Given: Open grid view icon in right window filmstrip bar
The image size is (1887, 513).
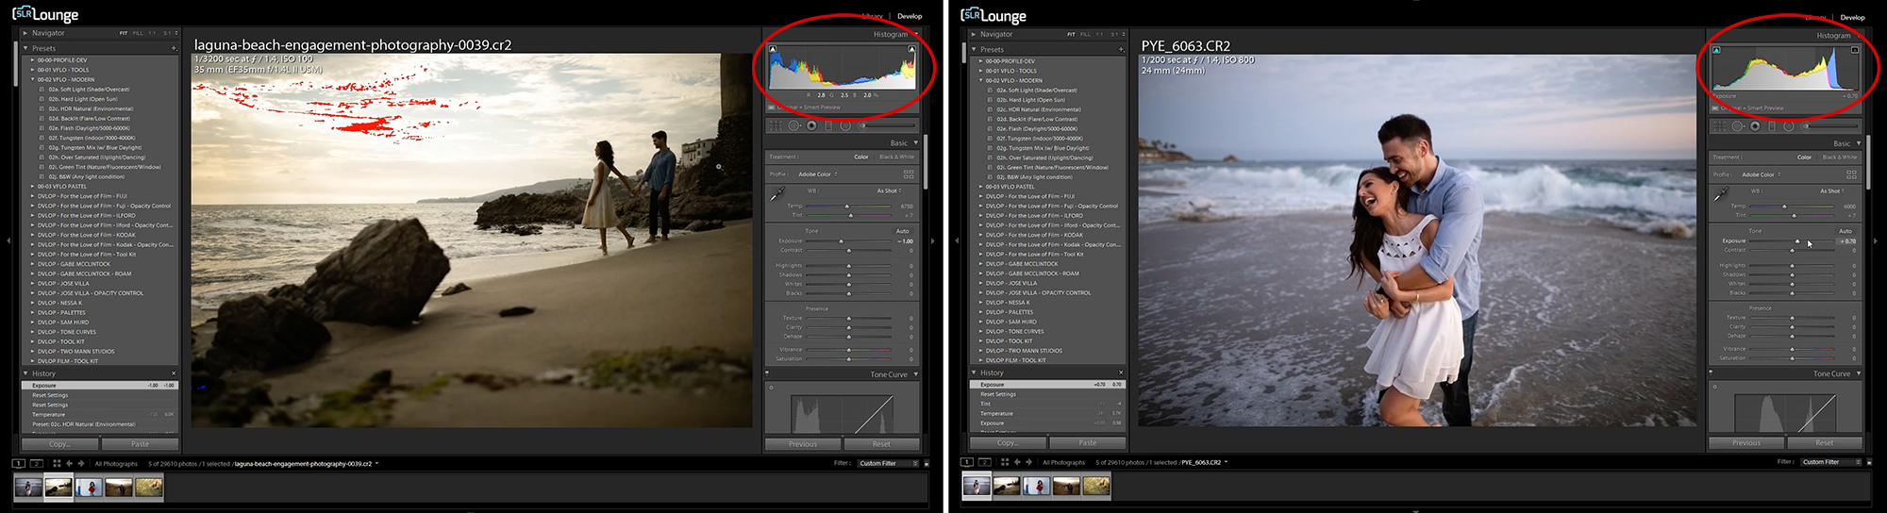Looking at the screenshot, I should tap(1005, 462).
